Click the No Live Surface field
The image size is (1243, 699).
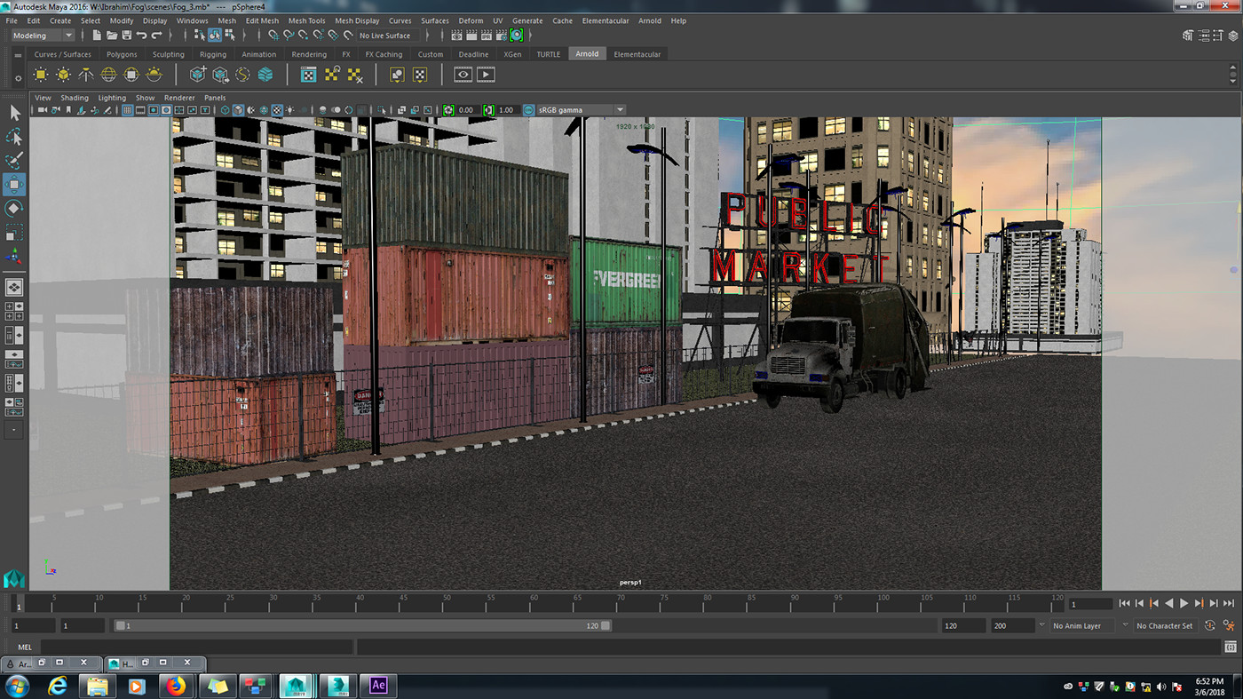click(x=385, y=36)
